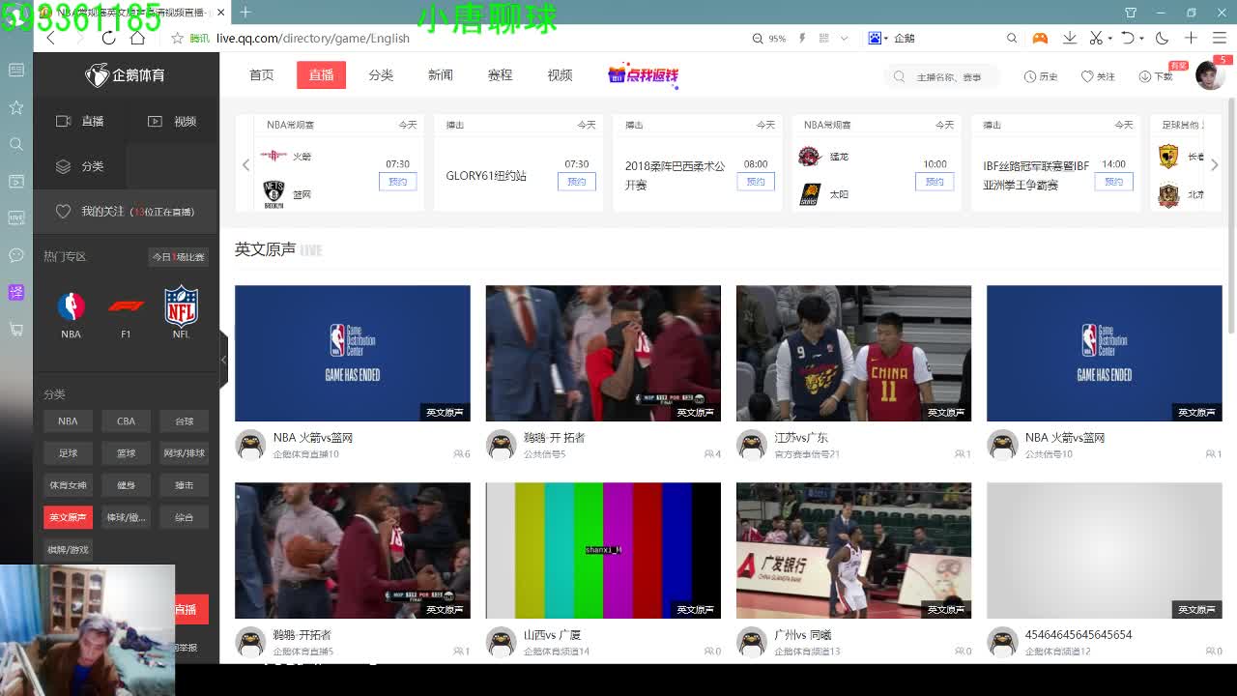The height and width of the screenshot is (696, 1237).
Task: Open browser sidebar shopping cart icon
Action: coord(16,329)
